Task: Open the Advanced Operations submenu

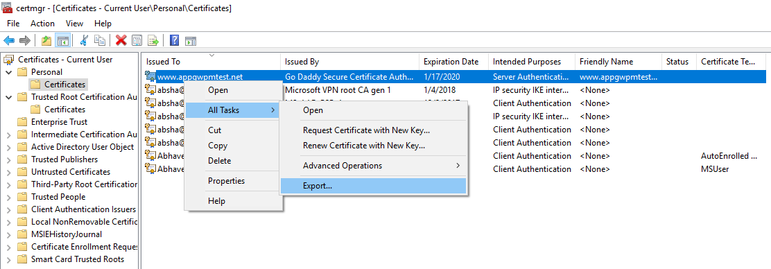Action: pos(373,166)
